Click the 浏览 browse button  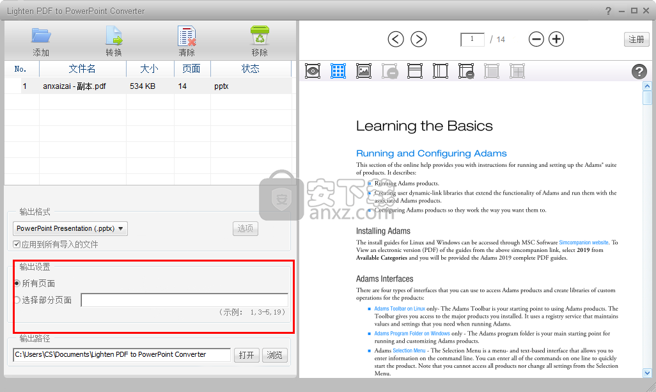click(274, 355)
